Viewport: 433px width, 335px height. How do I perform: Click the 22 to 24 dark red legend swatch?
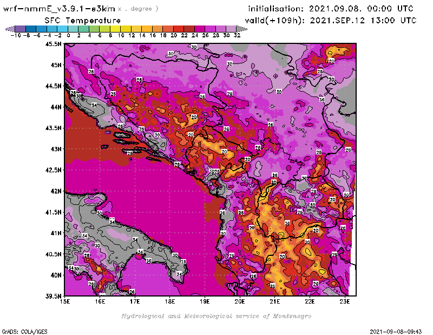tap(189, 29)
